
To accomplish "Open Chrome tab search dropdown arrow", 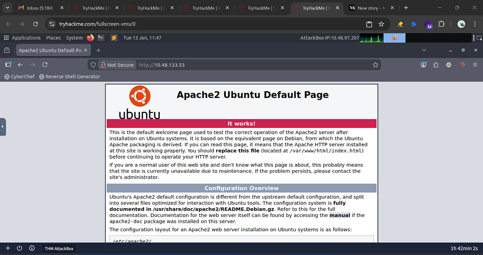I will point(8,8).
